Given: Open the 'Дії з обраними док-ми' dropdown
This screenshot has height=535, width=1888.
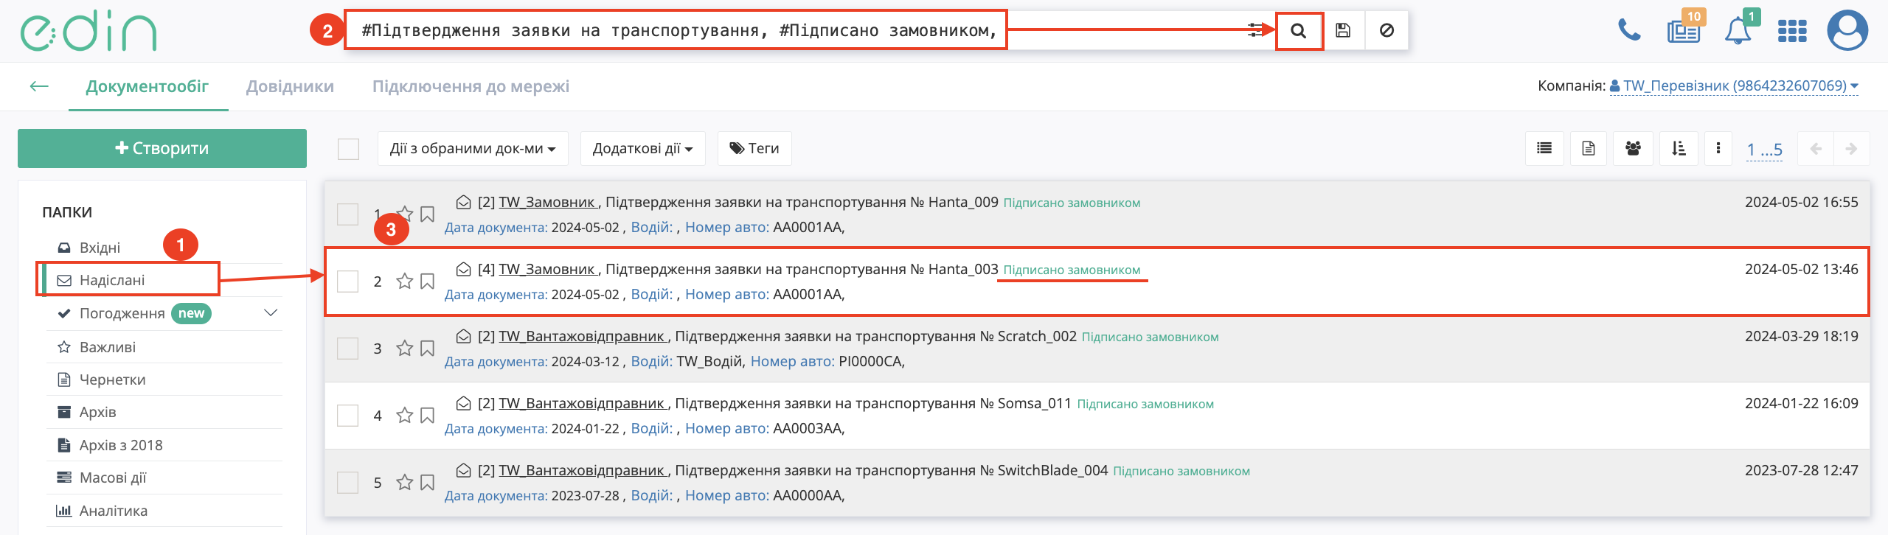Looking at the screenshot, I should coord(472,149).
